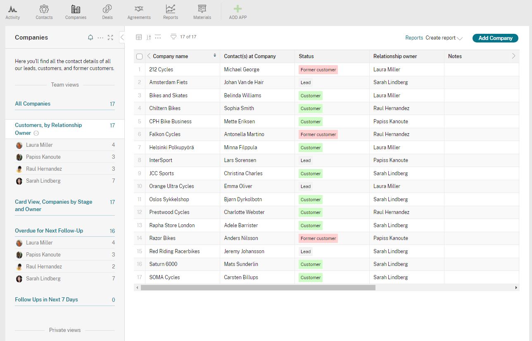Open the Create report dropdown

tap(444, 38)
